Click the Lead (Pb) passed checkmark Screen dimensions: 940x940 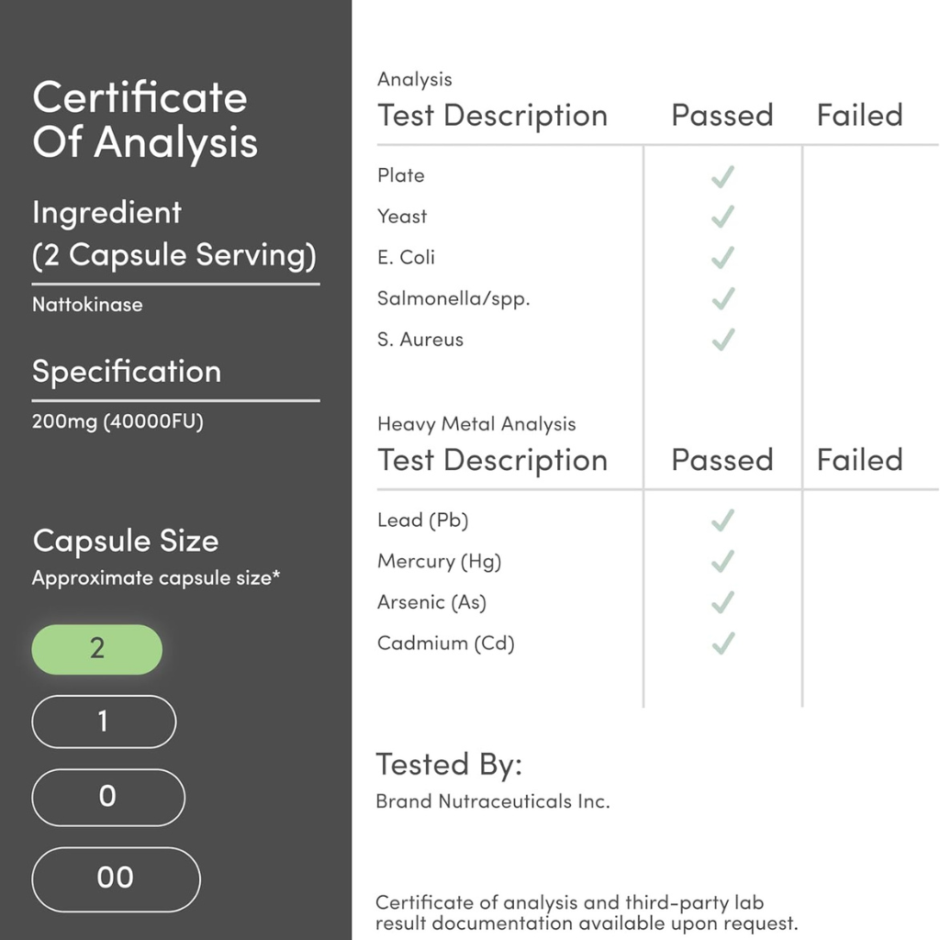point(722,520)
